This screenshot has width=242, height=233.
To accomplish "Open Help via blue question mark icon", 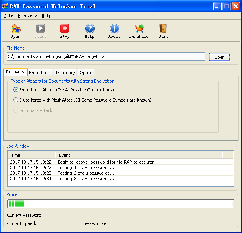I will (90, 29).
